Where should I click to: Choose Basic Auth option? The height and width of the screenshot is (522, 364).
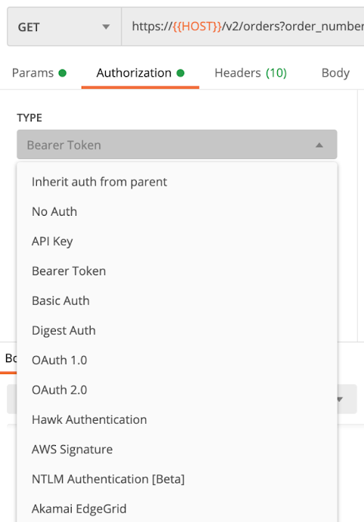tap(177, 301)
